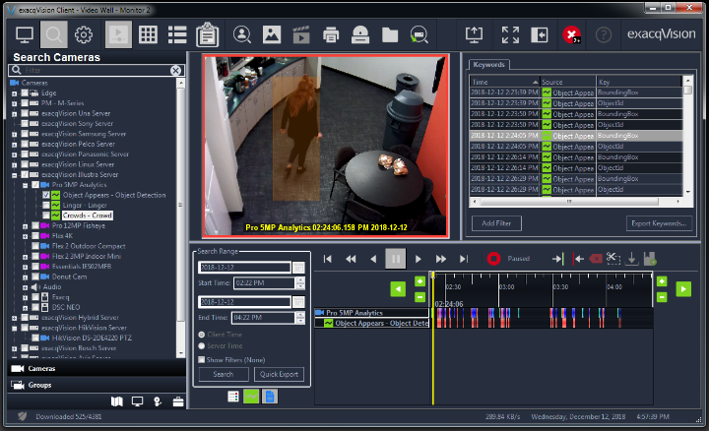Toggle full screen arrows icon
This screenshot has height=431, width=709.
tap(510, 34)
